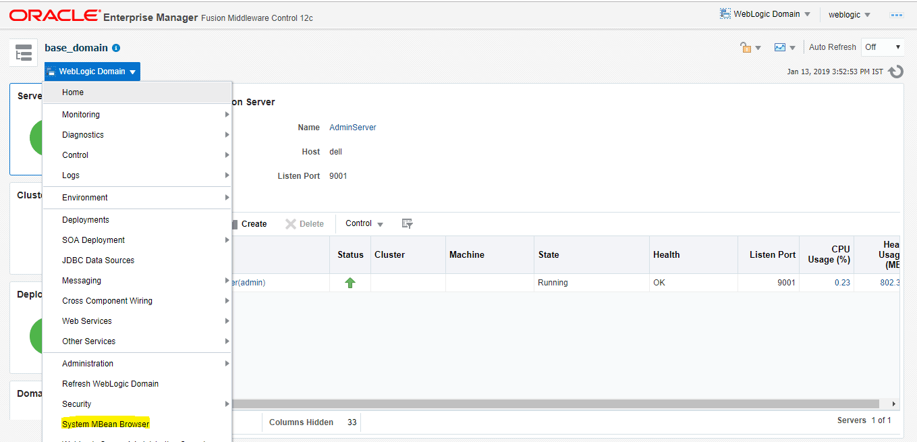
Task: Open the performance chart icon menu
Action: click(x=785, y=47)
